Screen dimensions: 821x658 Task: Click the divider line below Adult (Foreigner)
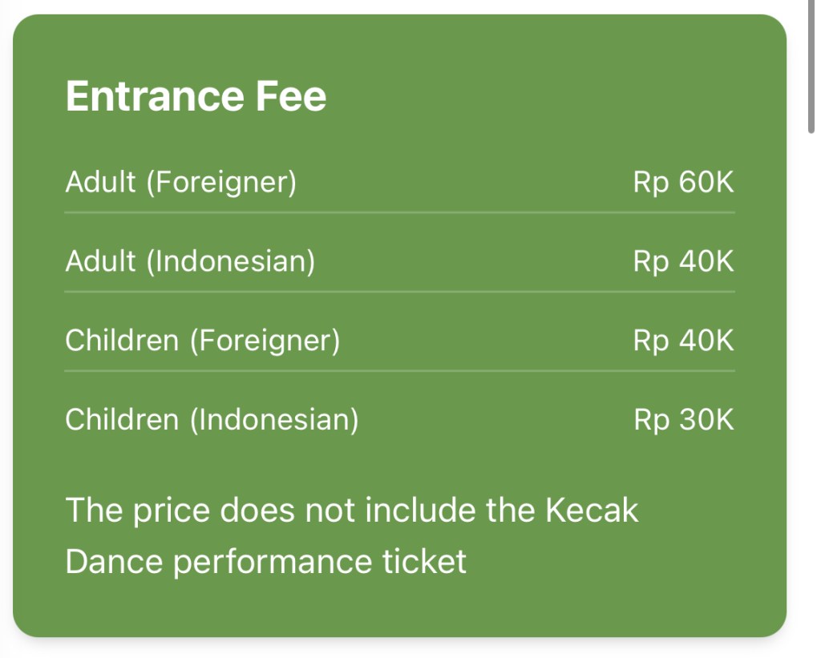tap(399, 212)
